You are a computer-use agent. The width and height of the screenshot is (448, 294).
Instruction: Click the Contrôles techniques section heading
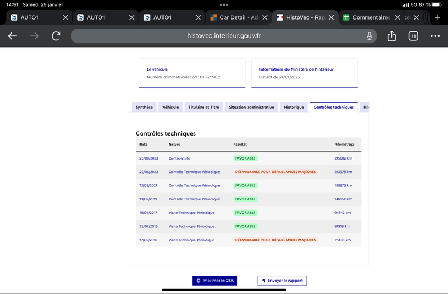(x=166, y=133)
